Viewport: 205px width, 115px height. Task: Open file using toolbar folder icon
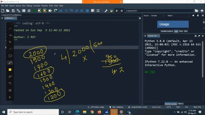coord(8,11)
